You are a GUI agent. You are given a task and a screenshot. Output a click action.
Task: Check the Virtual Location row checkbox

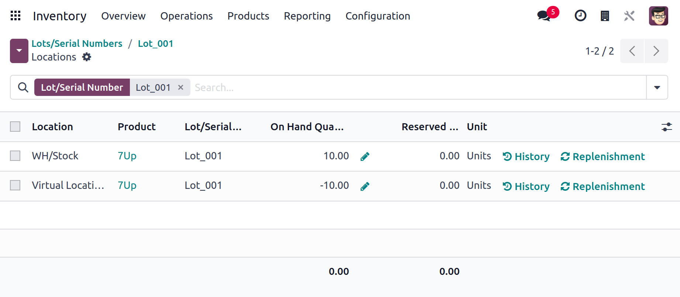[15, 185]
